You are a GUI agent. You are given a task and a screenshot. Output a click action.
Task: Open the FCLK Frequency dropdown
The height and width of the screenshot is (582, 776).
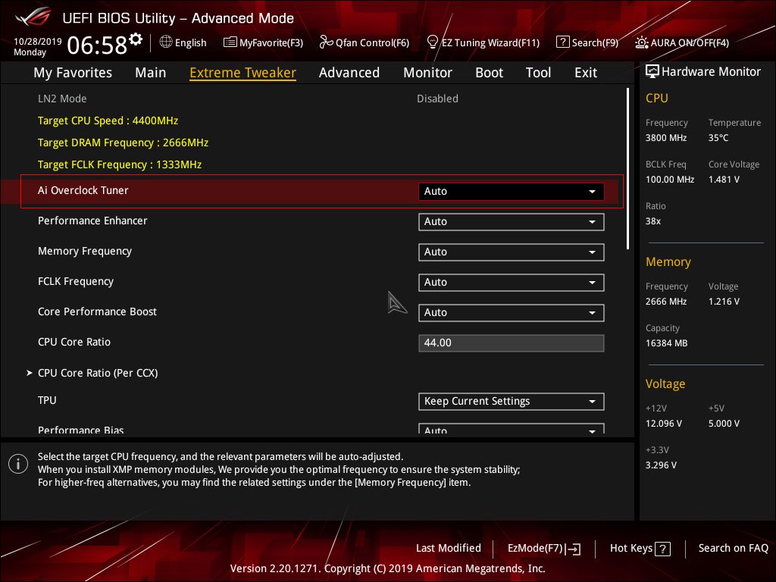tap(511, 282)
